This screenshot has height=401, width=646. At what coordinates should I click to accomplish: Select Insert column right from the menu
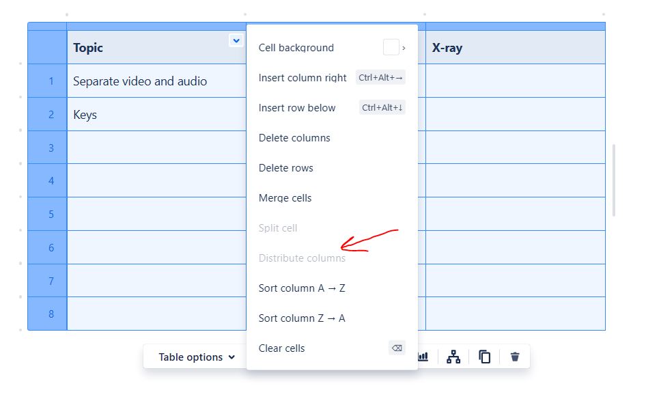pyautogui.click(x=303, y=78)
